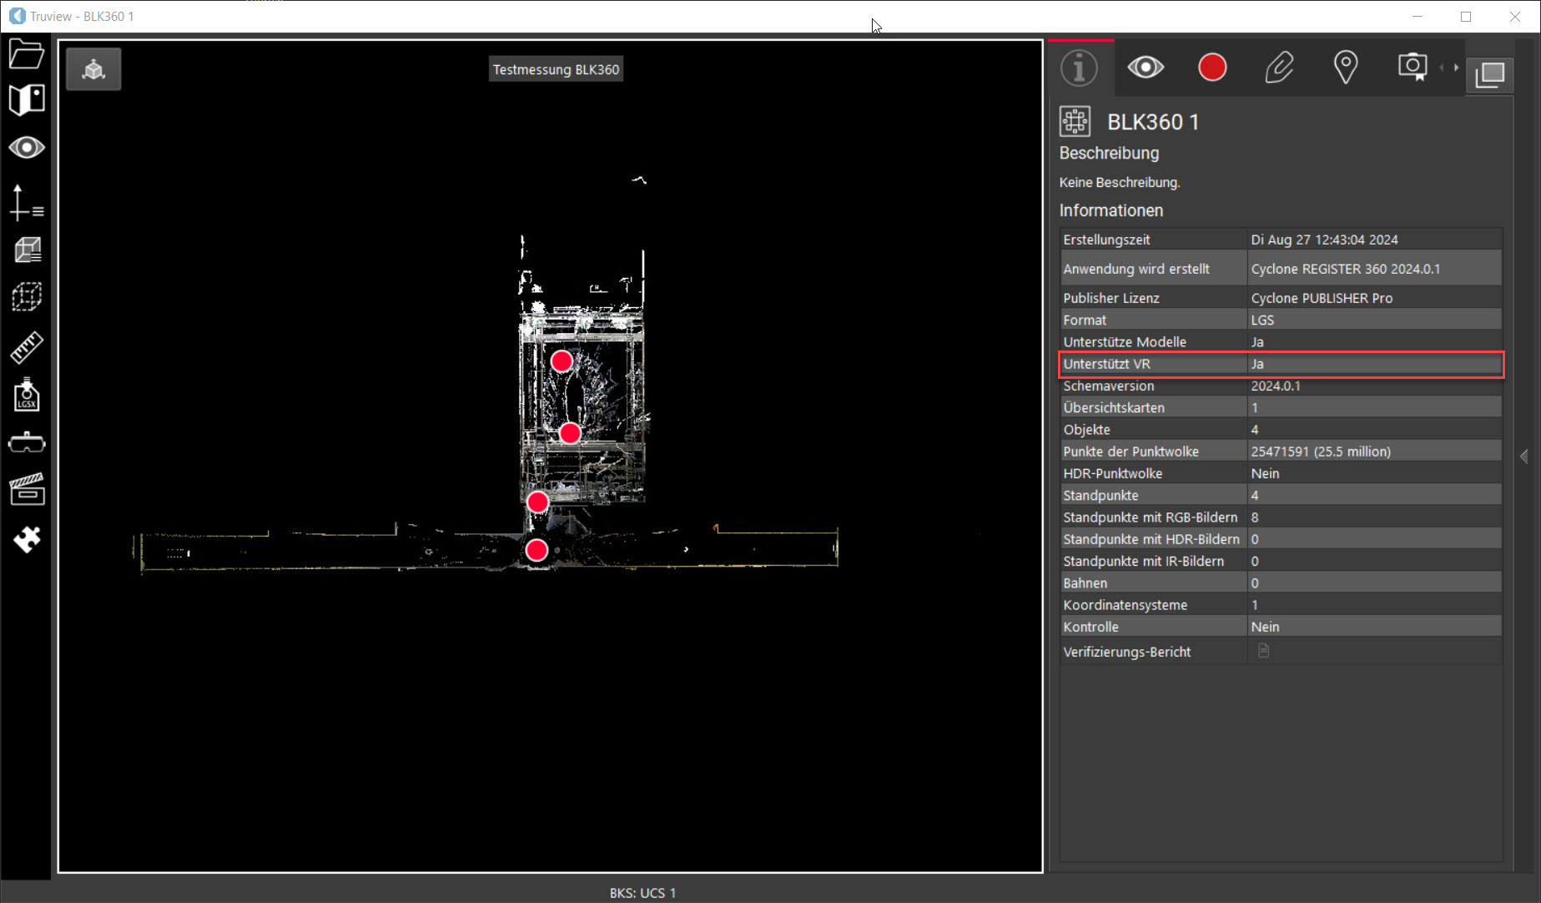Click the Objekte row label
Viewport: 1541px width, 903px height.
pos(1086,430)
